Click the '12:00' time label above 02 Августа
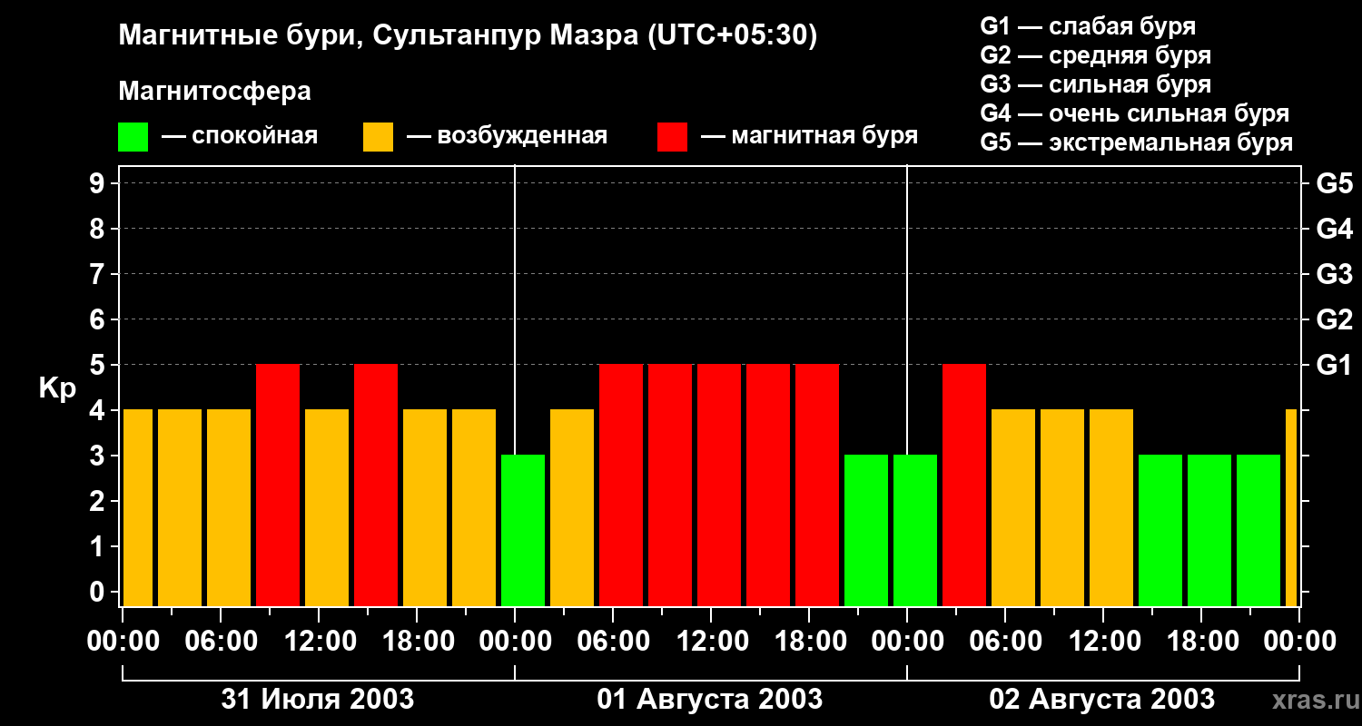The height and width of the screenshot is (726, 1362). click(x=1103, y=642)
